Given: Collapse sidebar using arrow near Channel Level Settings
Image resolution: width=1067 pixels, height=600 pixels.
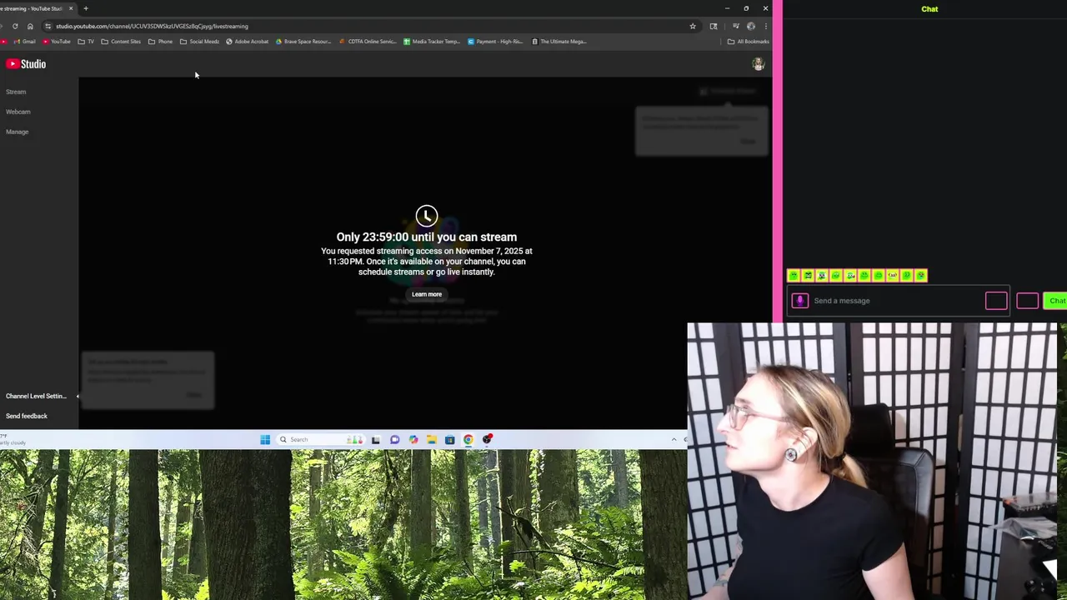Looking at the screenshot, I should pos(78,396).
